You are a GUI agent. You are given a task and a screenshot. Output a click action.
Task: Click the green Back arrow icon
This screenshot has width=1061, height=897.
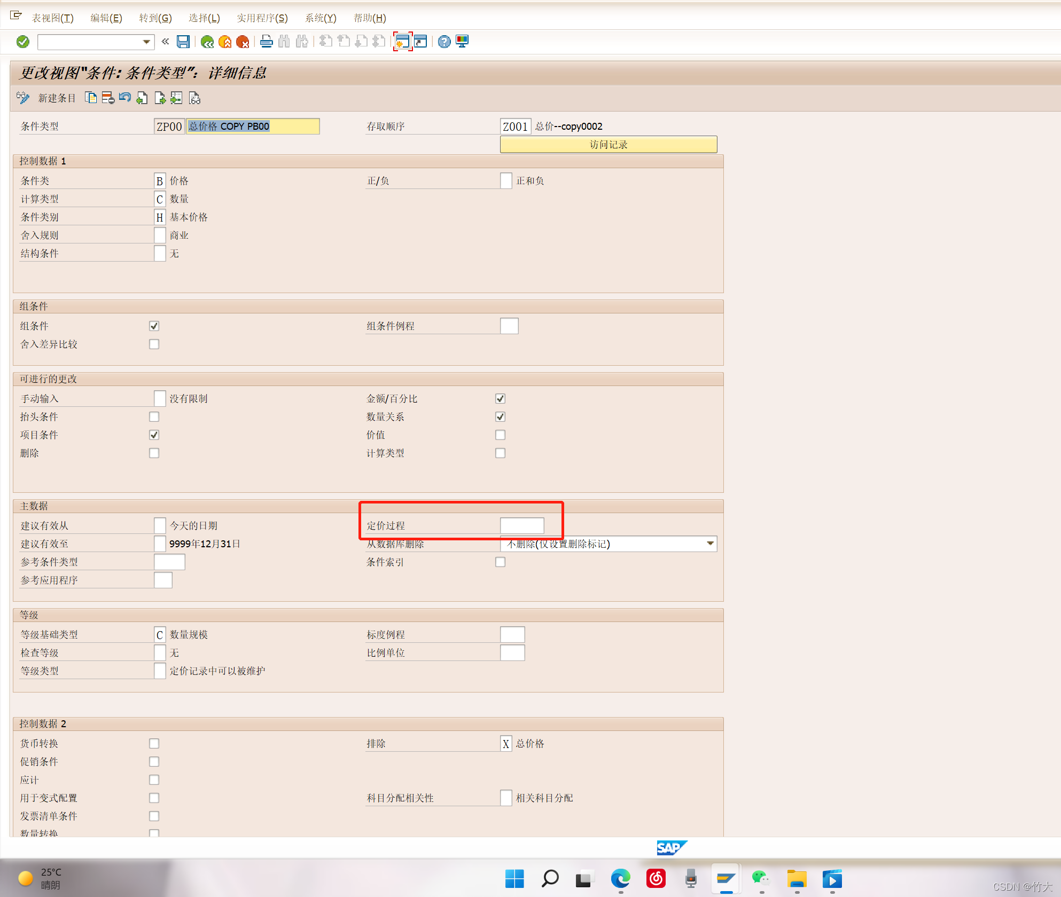207,42
